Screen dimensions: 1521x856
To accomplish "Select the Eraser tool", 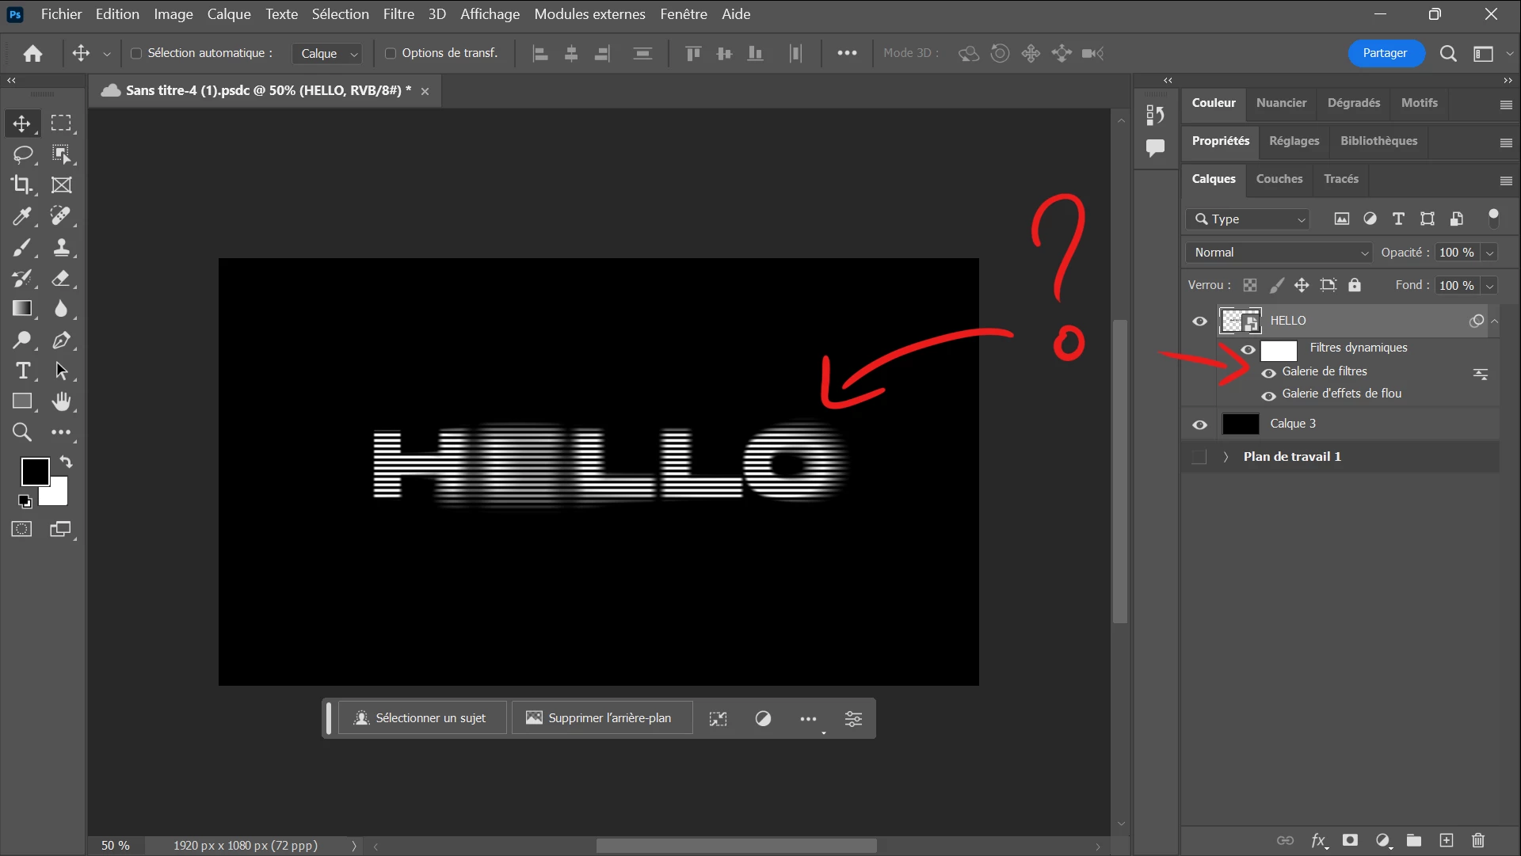I will point(61,278).
